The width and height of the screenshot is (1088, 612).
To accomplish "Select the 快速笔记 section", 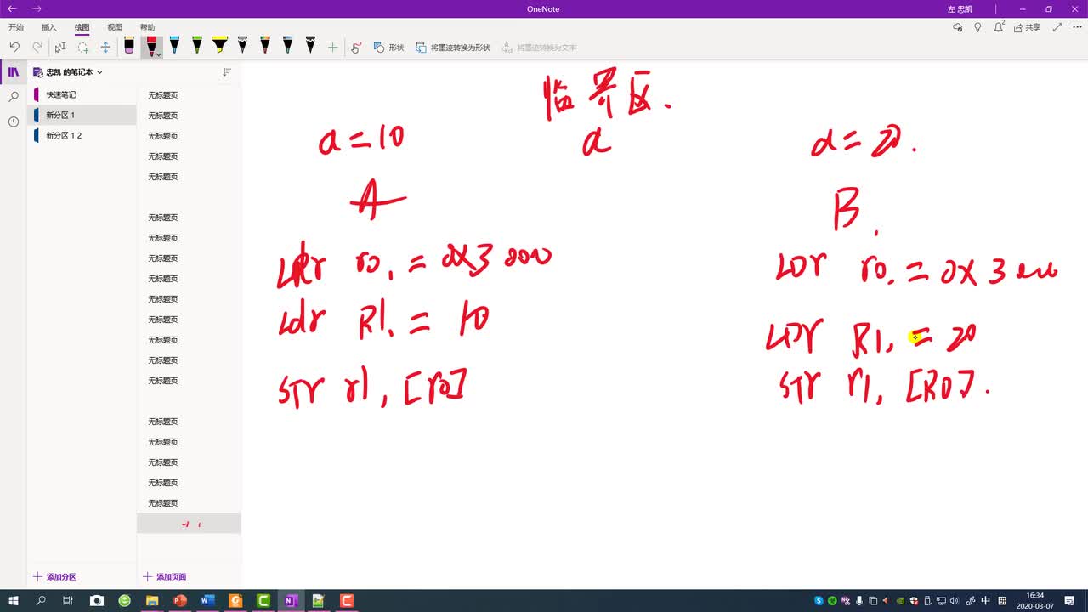I will pyautogui.click(x=83, y=94).
